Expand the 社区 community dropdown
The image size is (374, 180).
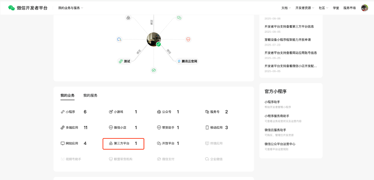point(323,8)
